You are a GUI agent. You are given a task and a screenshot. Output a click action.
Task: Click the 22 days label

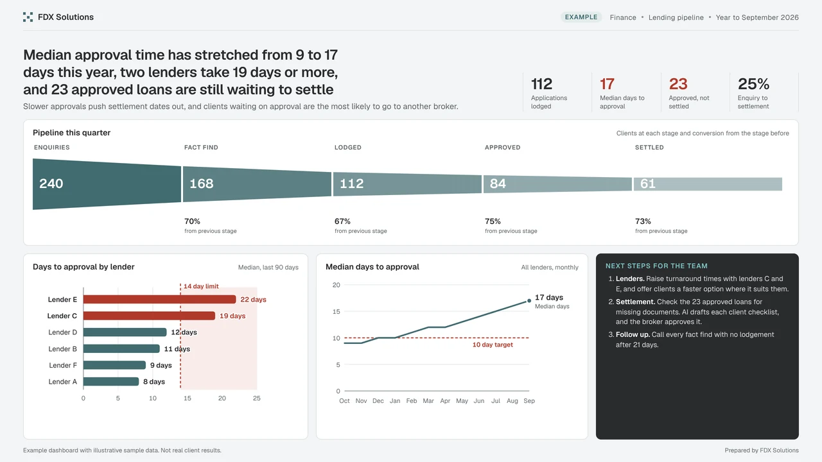[253, 300]
